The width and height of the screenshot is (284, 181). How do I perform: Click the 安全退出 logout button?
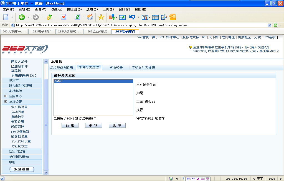[x=22, y=169]
